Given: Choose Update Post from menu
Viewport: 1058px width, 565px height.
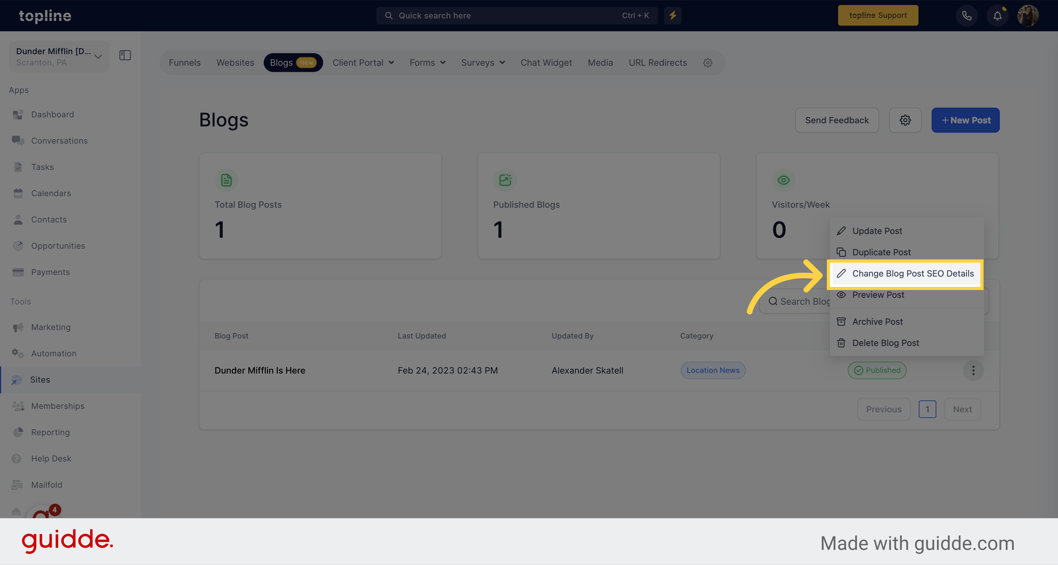Looking at the screenshot, I should pos(907,231).
